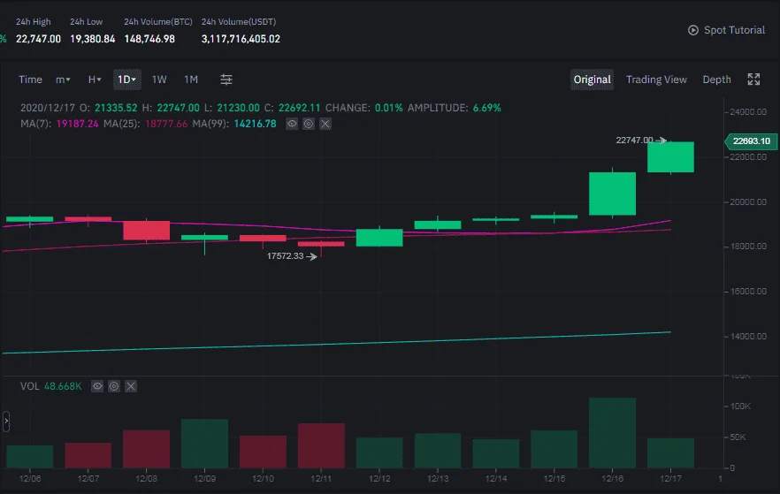Click the 24h Volume(USDT) value 3,117,716,405.02
Image resolution: width=780 pixels, height=494 pixels.
241,39
